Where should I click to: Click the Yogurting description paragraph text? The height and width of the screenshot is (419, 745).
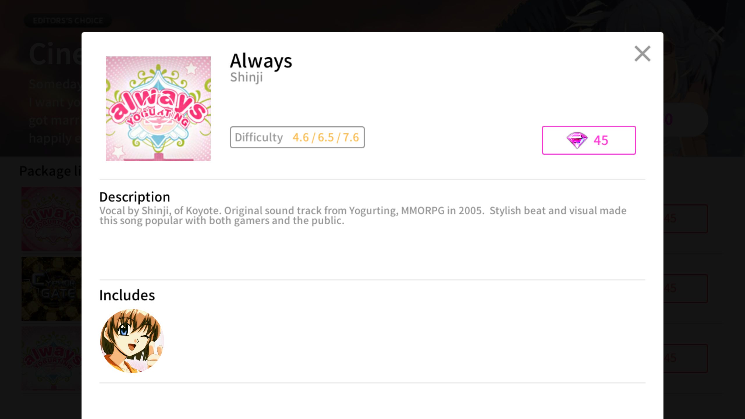pos(363,216)
